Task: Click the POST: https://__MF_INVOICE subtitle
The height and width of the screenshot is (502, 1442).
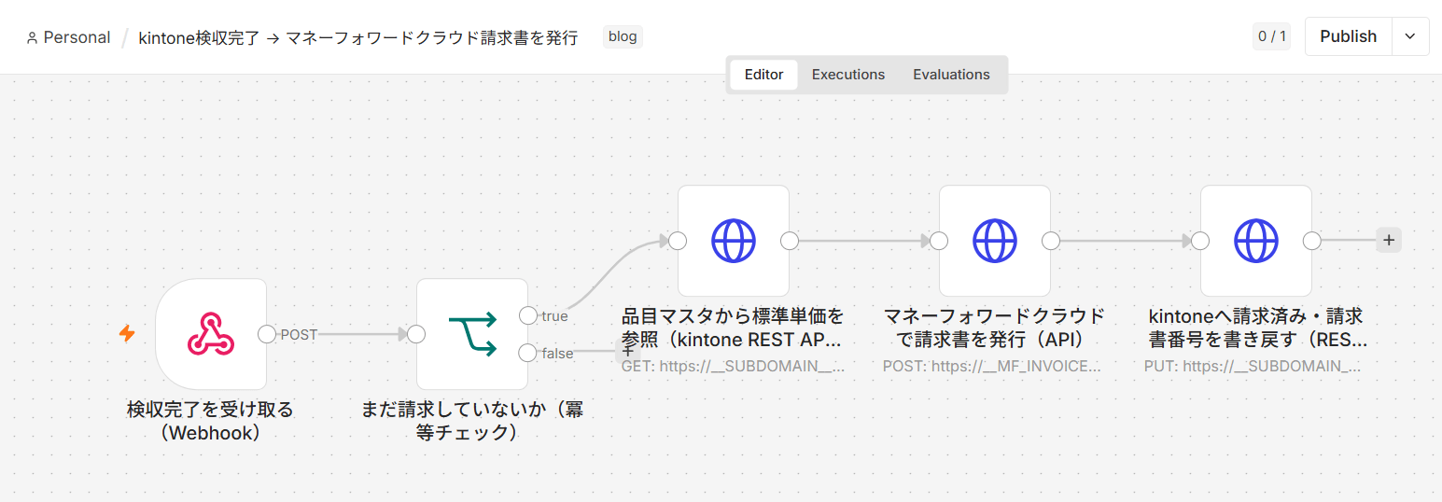Action: (992, 367)
